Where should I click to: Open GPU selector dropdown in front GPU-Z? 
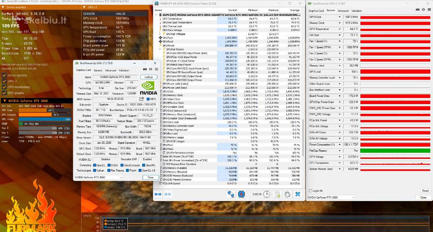[99, 177]
